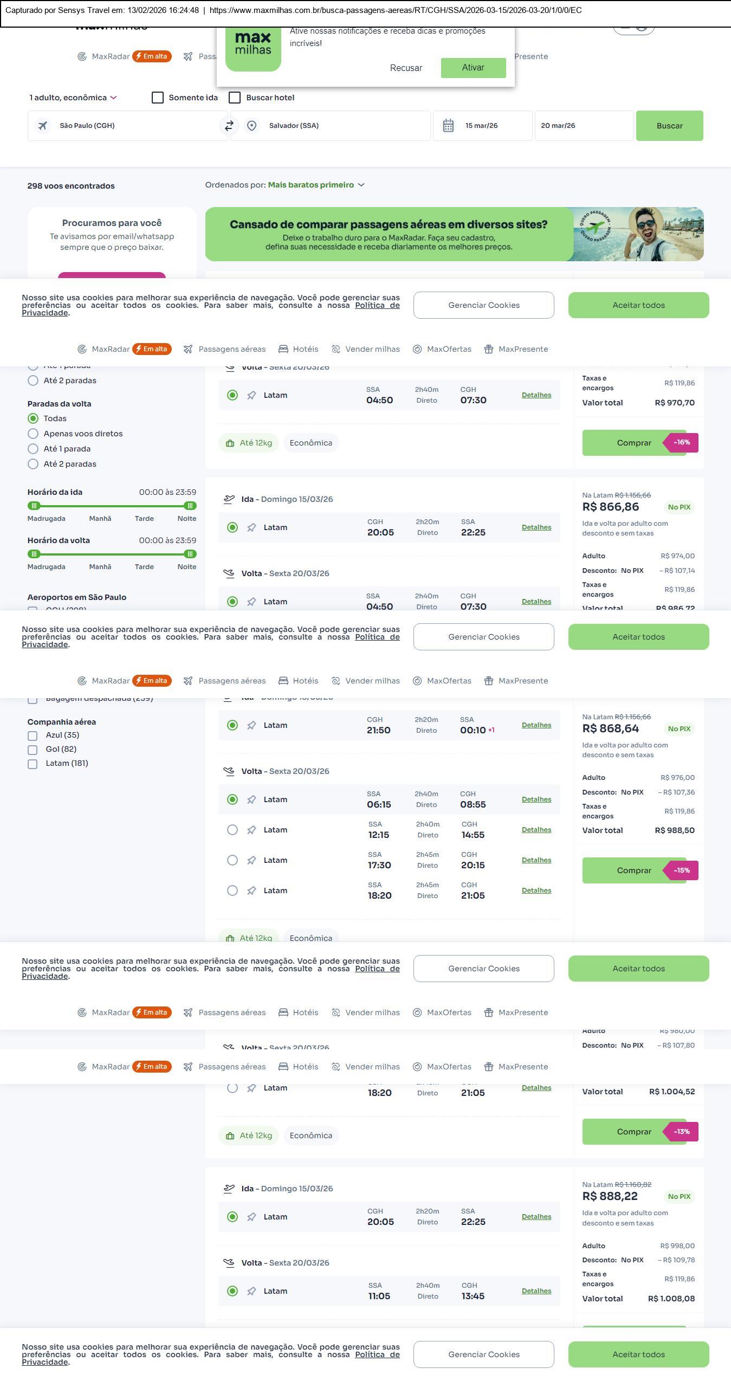Check the Buscar hotel option
The image size is (731, 1381).
click(x=235, y=98)
